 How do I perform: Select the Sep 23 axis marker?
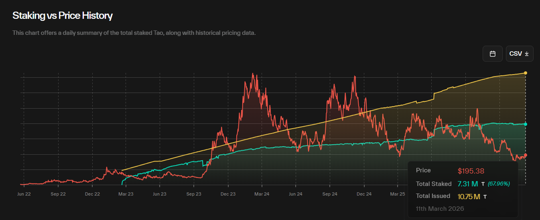point(194,194)
